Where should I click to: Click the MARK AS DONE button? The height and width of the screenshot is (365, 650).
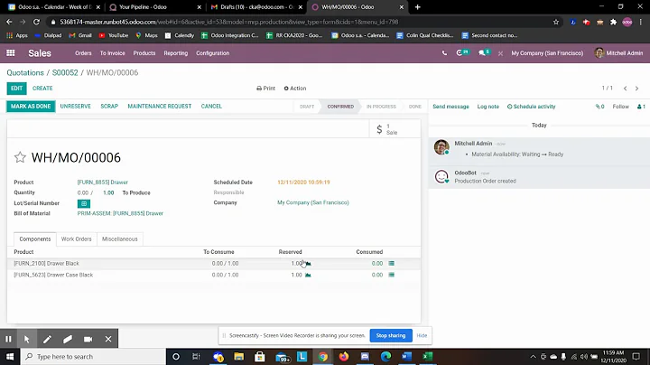coord(31,107)
